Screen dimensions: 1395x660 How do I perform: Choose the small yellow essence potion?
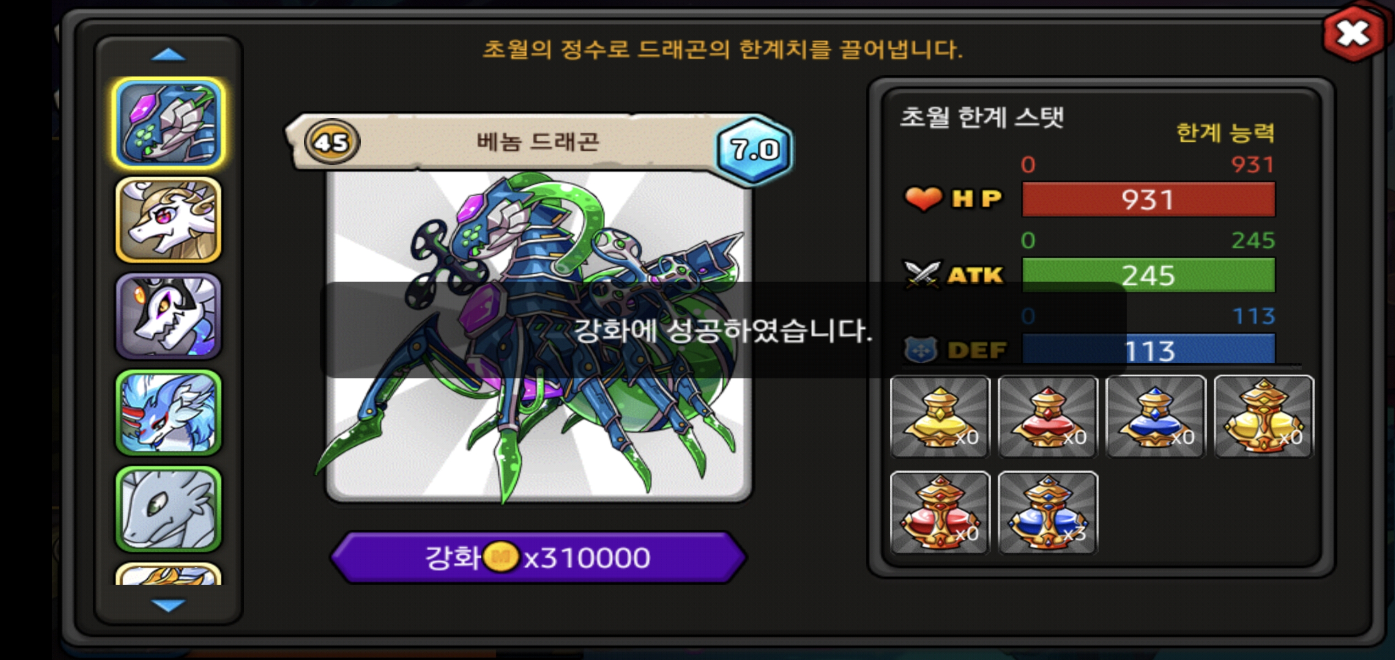[x=940, y=417]
